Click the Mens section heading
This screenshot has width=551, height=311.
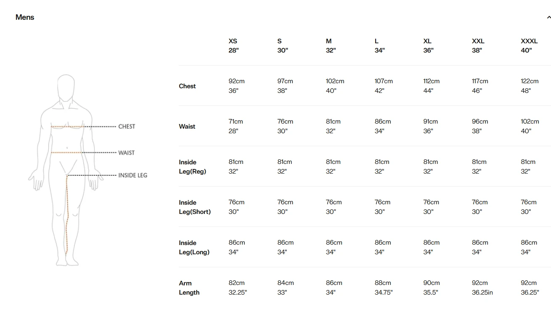point(25,17)
